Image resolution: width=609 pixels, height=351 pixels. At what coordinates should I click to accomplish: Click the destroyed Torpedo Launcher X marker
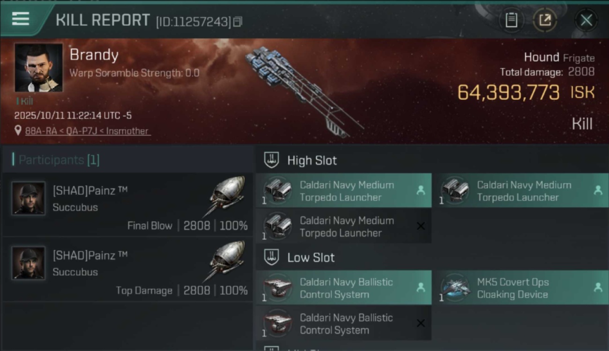421,227
